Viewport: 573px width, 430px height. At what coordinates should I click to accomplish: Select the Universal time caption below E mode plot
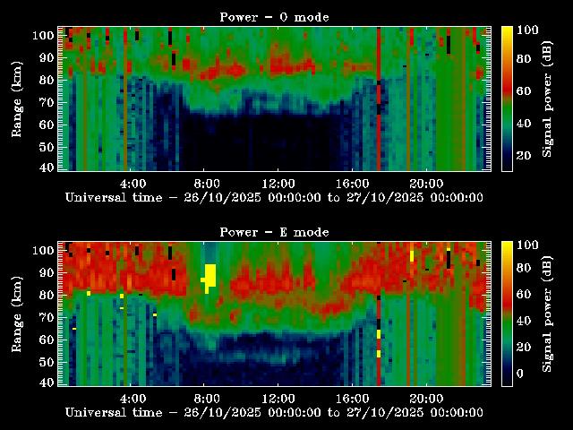(274, 412)
